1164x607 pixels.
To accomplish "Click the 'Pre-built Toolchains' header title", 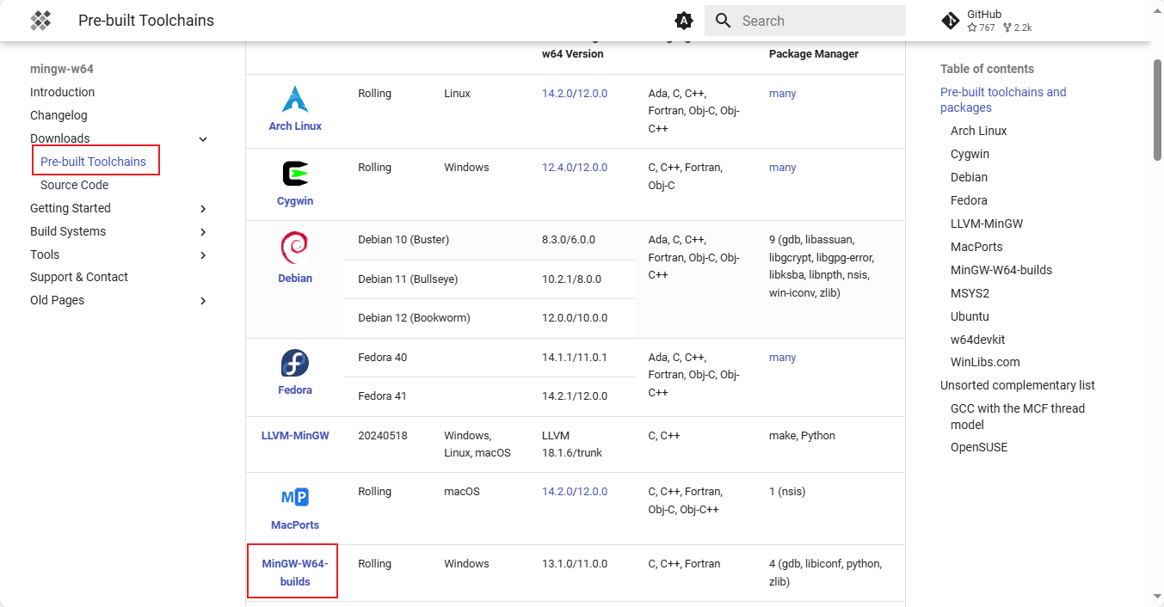I will [x=146, y=21].
